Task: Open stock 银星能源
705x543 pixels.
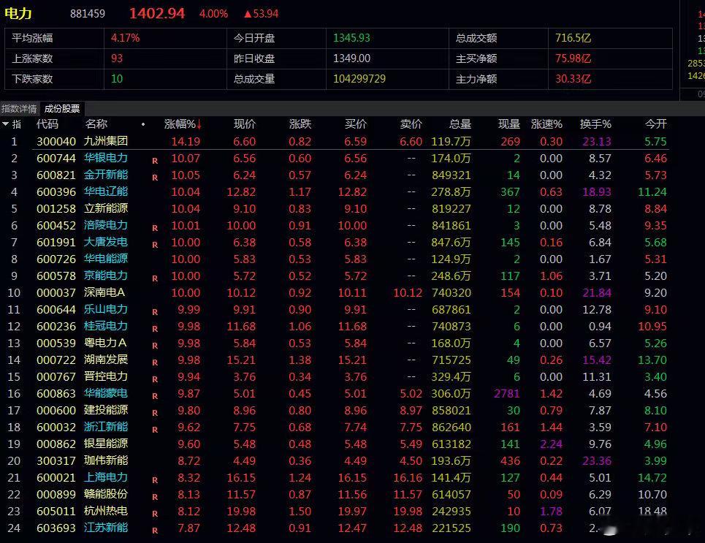Action: (x=106, y=444)
